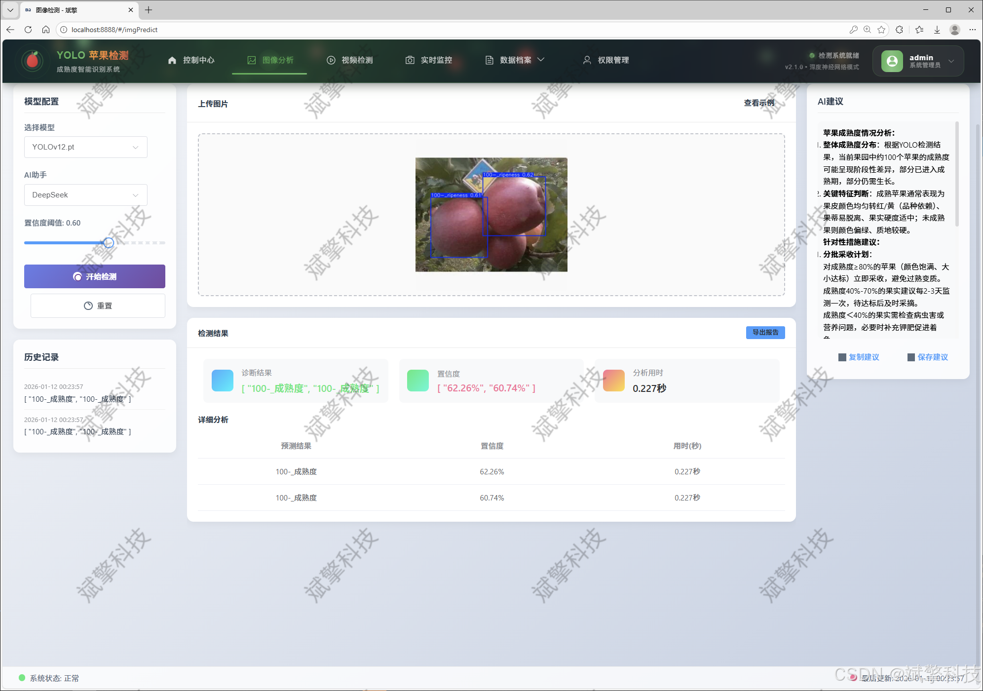983x691 pixels.
Task: Expand the admin user menu chevron
Action: click(951, 61)
